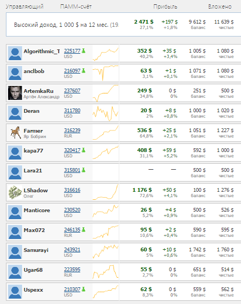The height and width of the screenshot is (304, 241).
Task: Open PAMM account link 316239
Action: coord(72,131)
